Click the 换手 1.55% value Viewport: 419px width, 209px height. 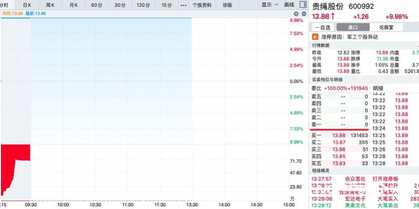coord(381,65)
